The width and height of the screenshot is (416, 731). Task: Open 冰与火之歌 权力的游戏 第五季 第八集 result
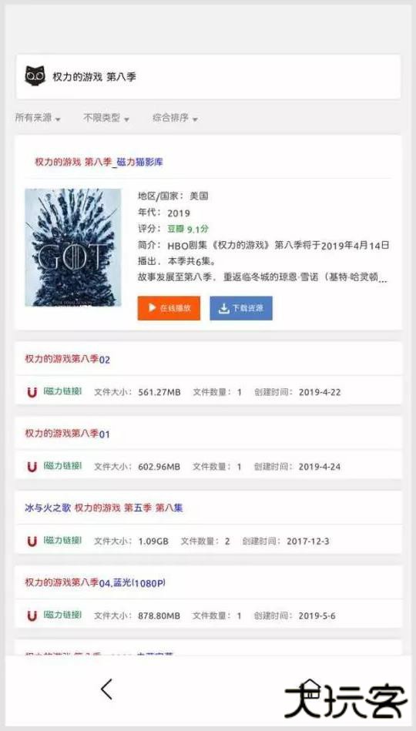click(103, 508)
